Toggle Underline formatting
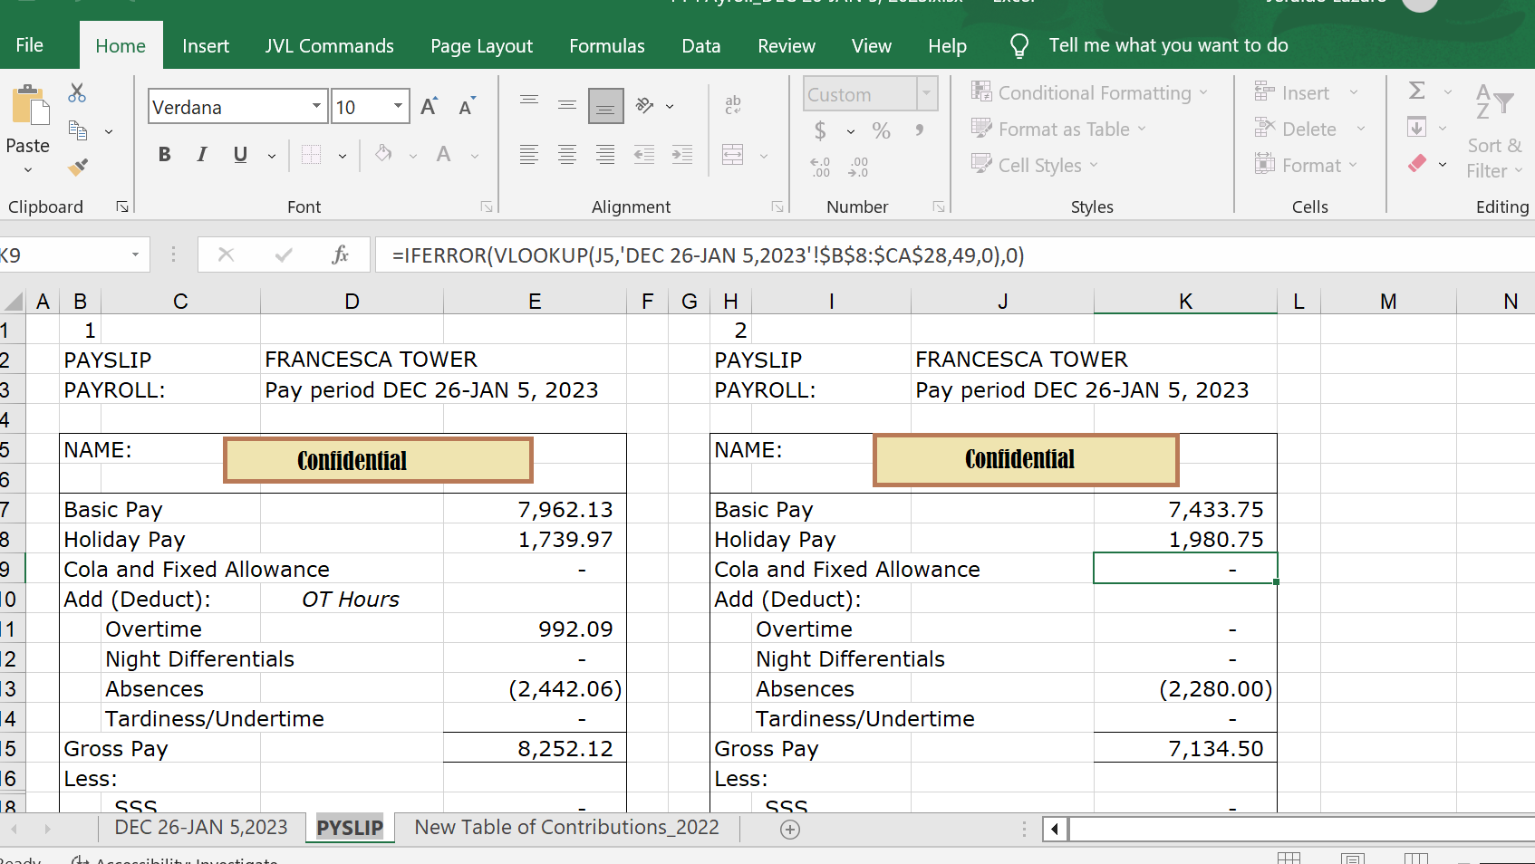Image resolution: width=1535 pixels, height=864 pixels. tap(240, 155)
